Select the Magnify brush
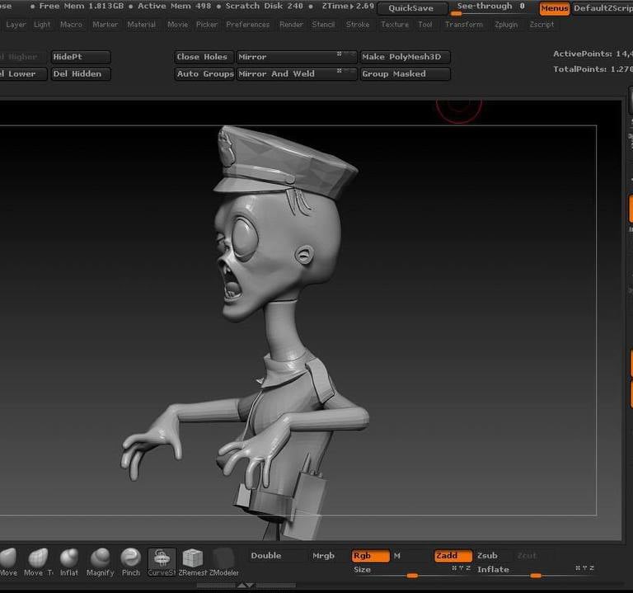The width and height of the screenshot is (633, 593). tap(100, 558)
